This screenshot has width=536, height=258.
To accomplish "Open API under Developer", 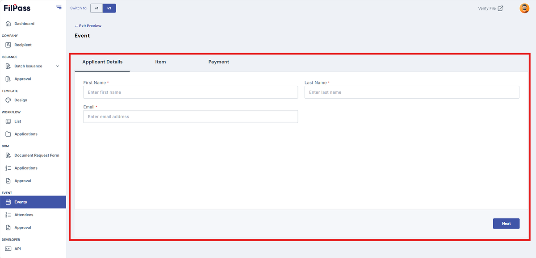I will pos(17,249).
